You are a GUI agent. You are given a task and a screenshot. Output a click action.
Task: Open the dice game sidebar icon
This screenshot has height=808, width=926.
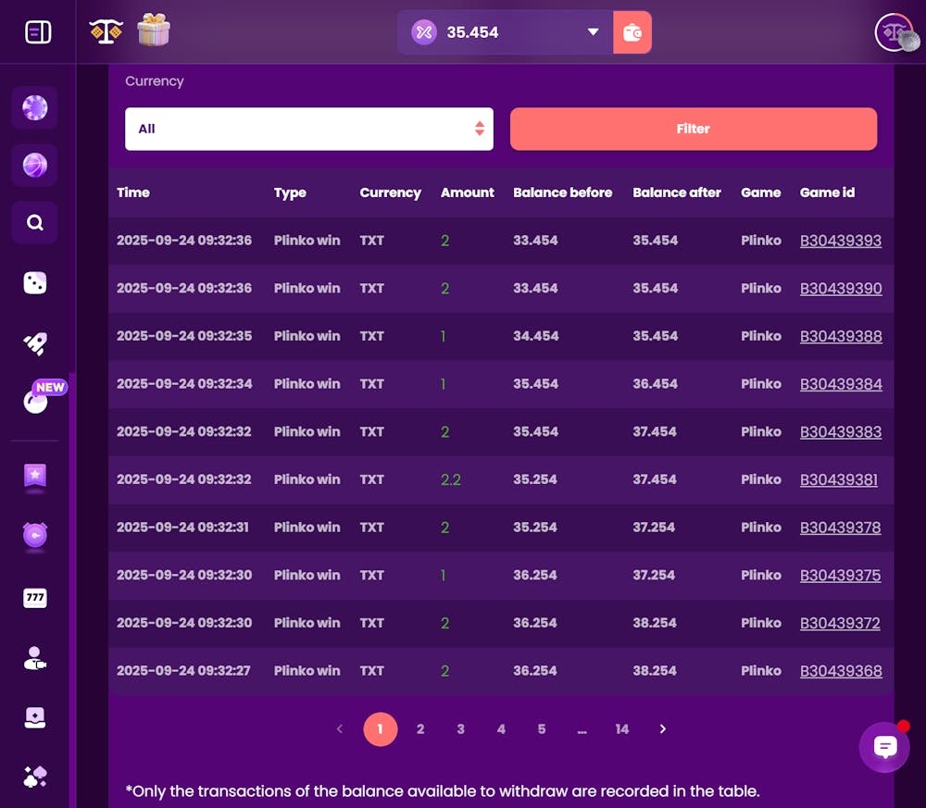pyautogui.click(x=35, y=282)
